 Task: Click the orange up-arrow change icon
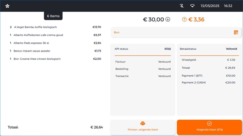(x=184, y=19)
